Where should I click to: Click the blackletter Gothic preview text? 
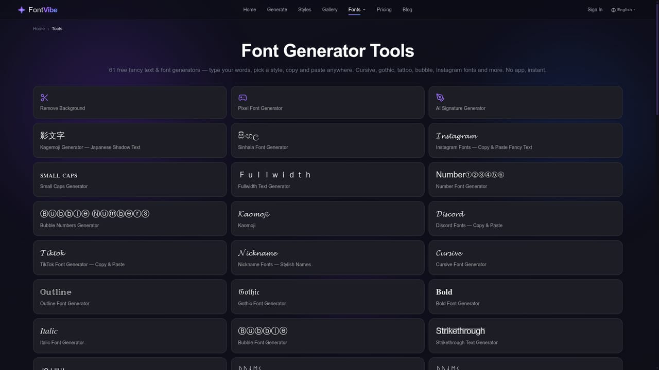point(249,292)
